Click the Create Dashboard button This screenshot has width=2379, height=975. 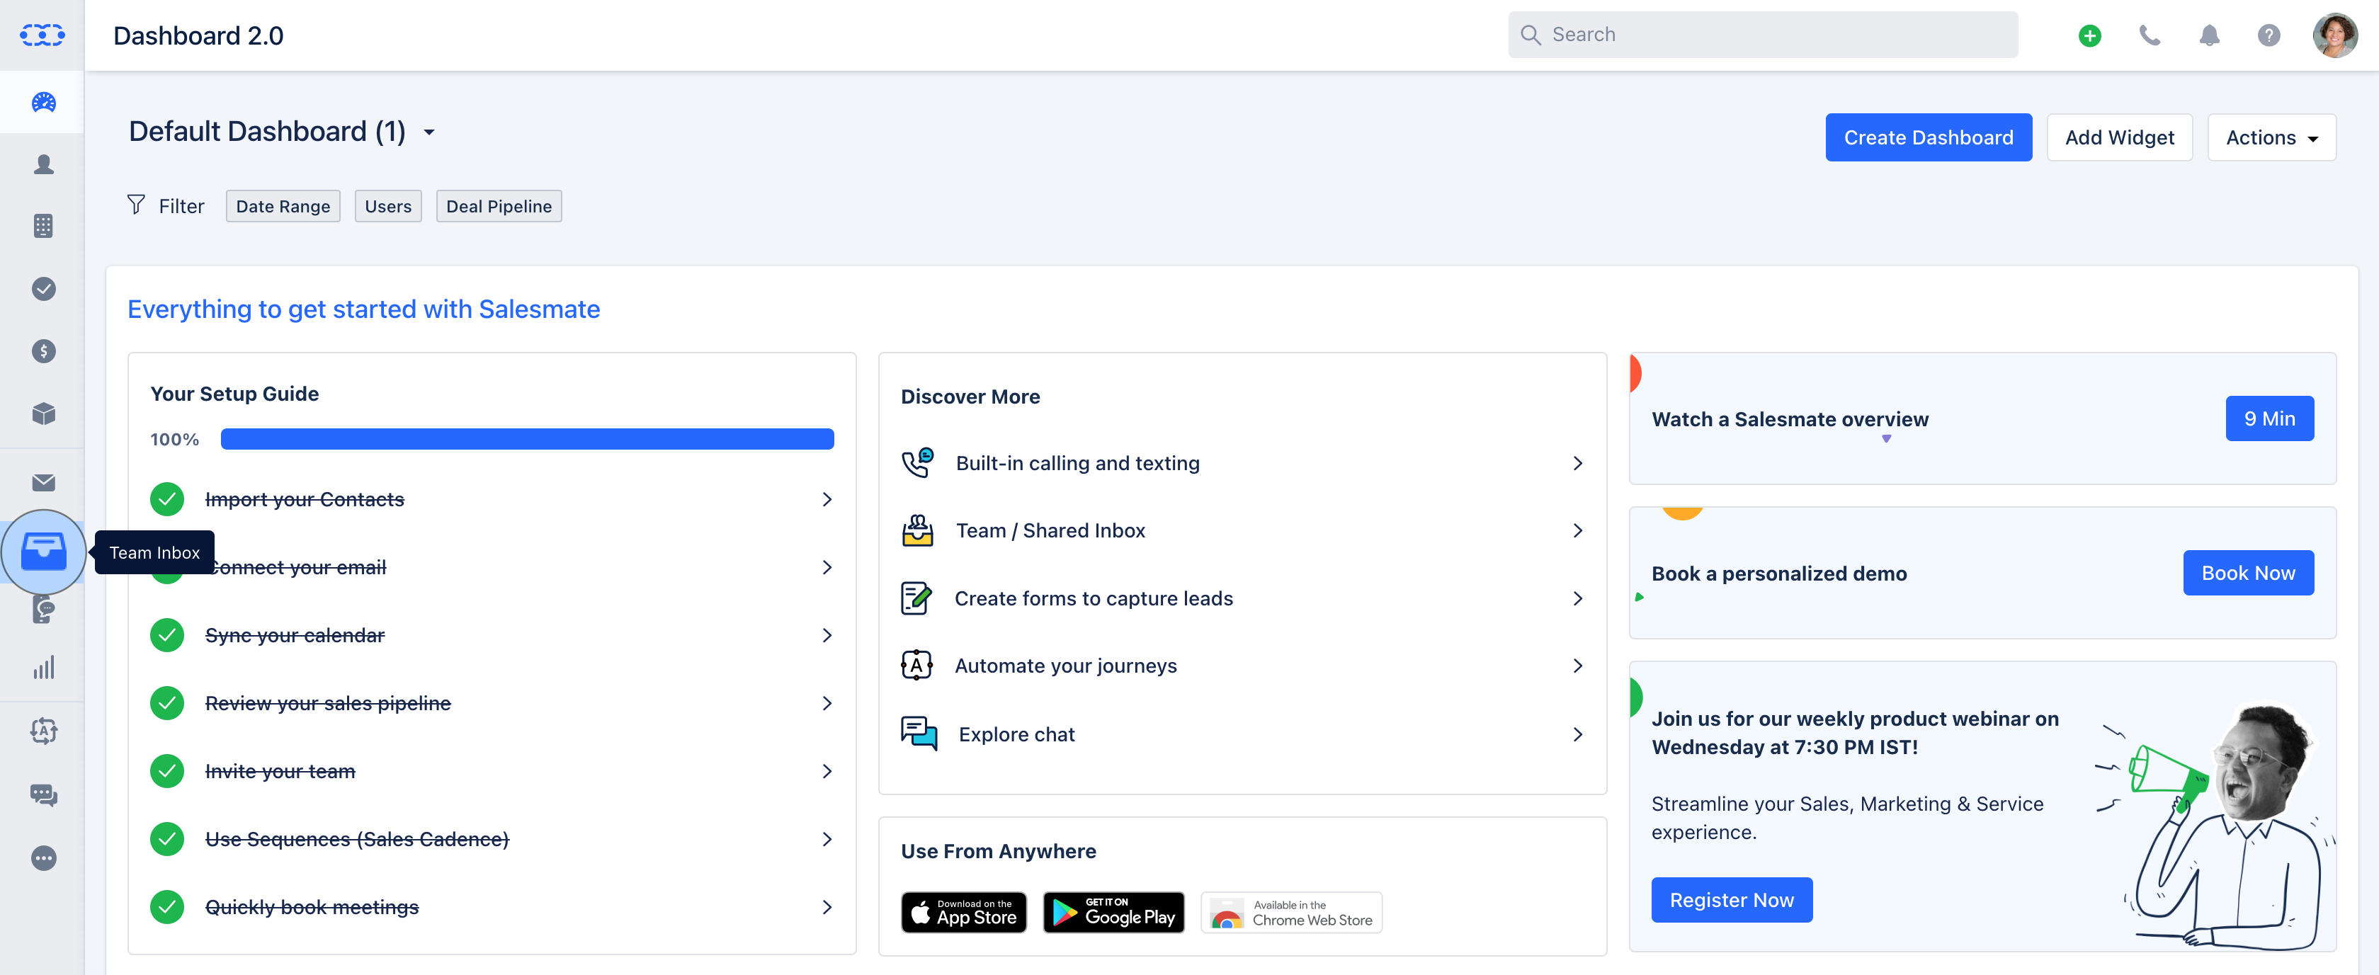(x=1929, y=137)
